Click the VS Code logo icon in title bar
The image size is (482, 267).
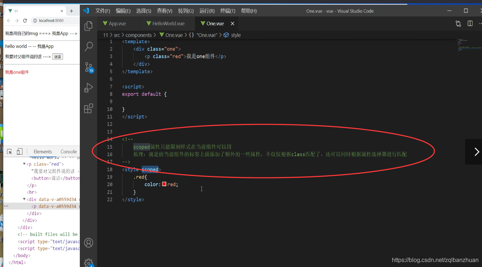(86, 11)
